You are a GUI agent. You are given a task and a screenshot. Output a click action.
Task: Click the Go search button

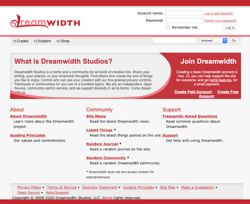(233, 41)
